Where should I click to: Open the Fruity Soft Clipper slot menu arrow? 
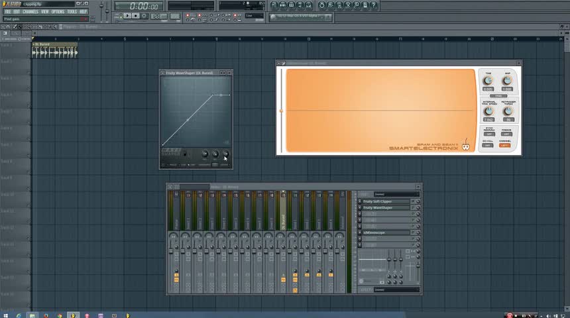pos(360,201)
